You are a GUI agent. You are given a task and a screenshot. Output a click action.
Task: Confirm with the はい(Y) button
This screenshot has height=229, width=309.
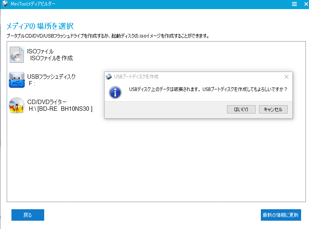tap(241, 109)
